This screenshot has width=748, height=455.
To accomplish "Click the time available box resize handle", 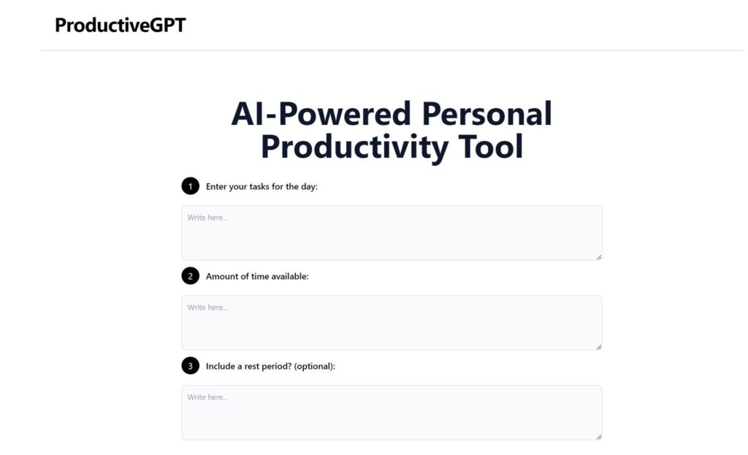I will (598, 346).
